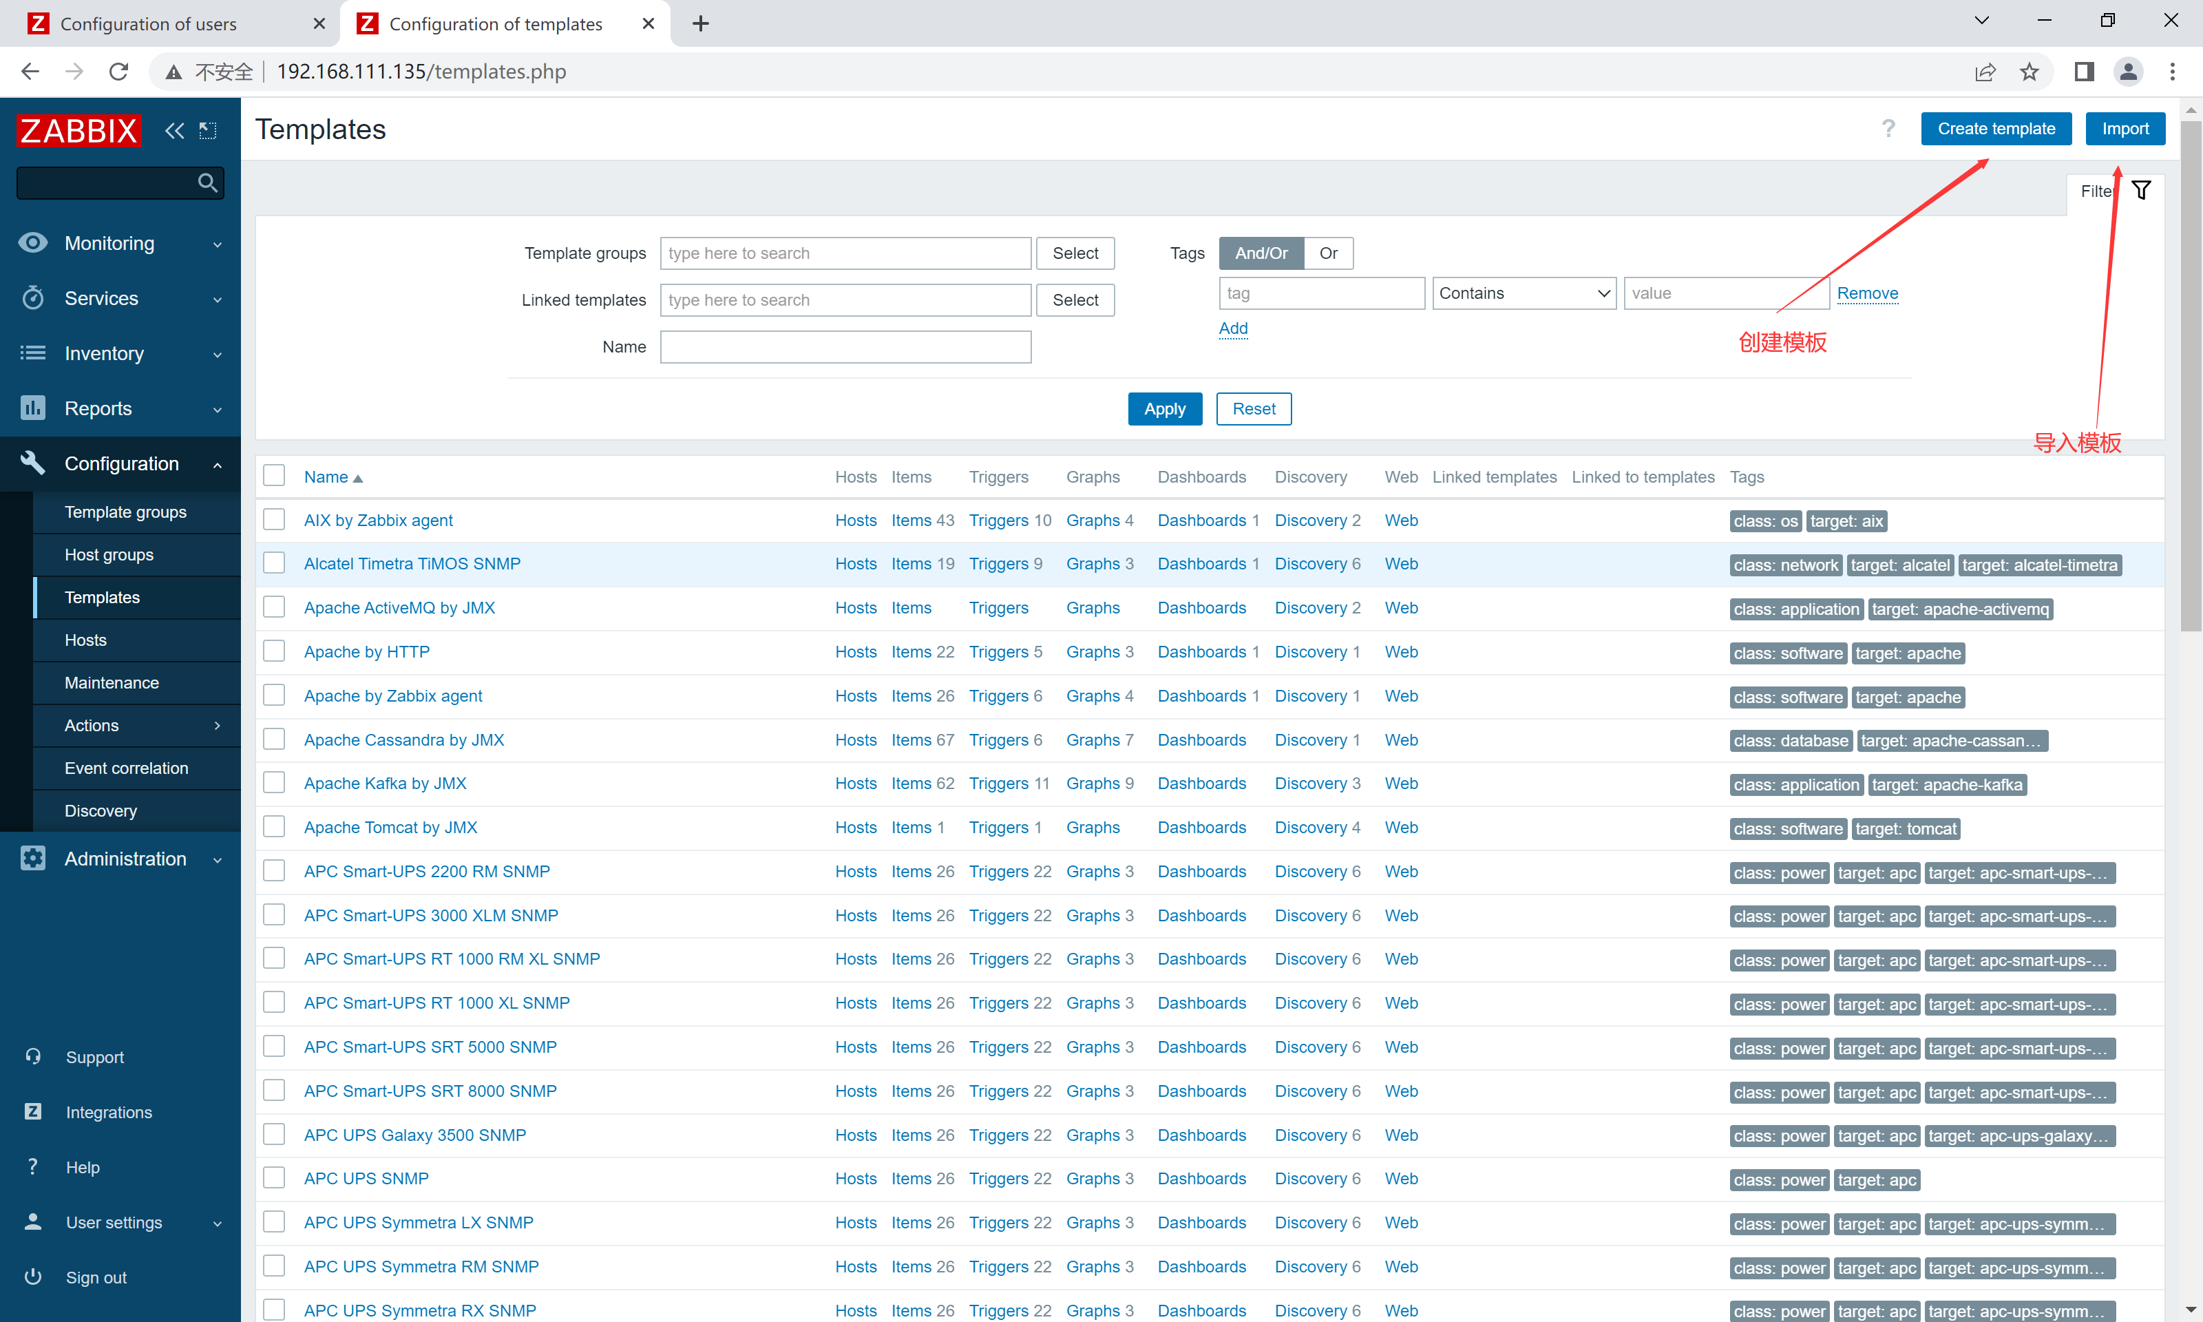
Task: Click the hide sidebar icon
Action: 207,131
